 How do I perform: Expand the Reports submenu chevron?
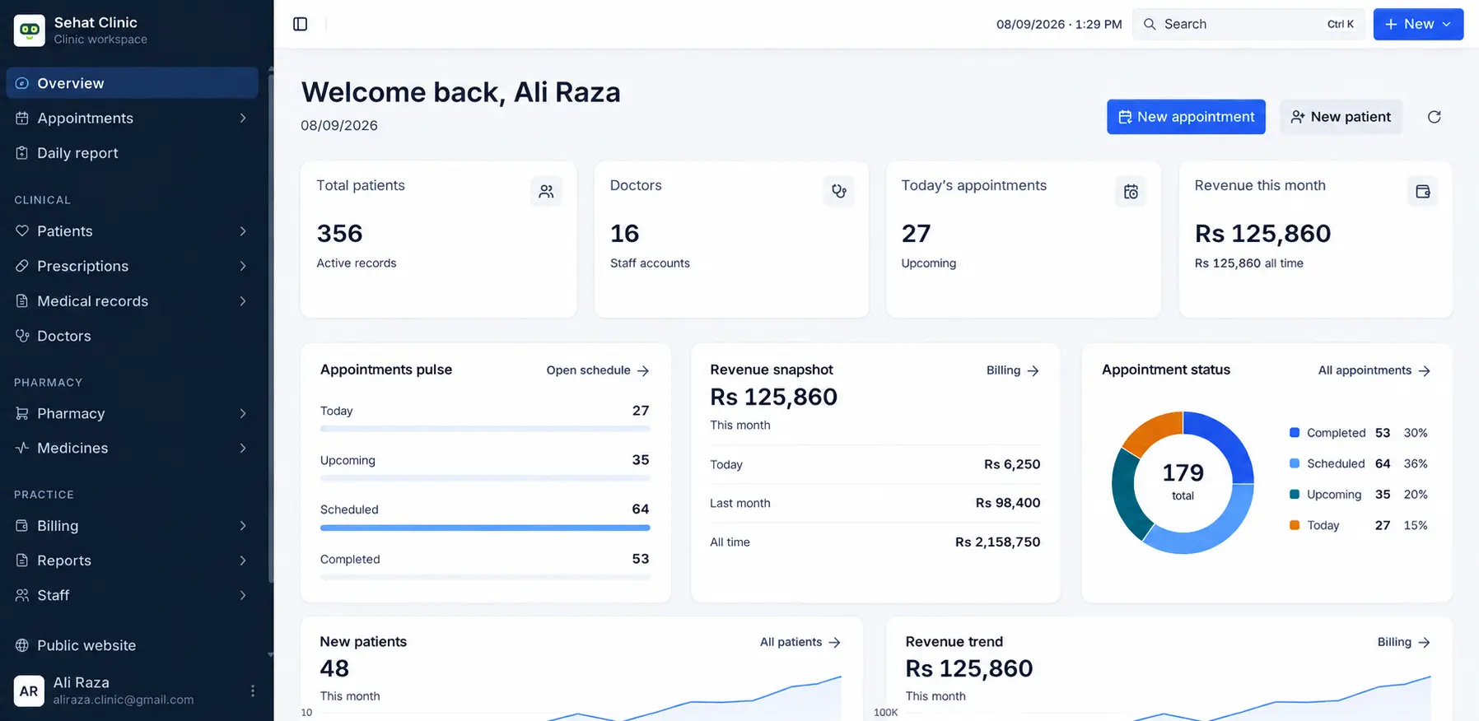pos(243,561)
